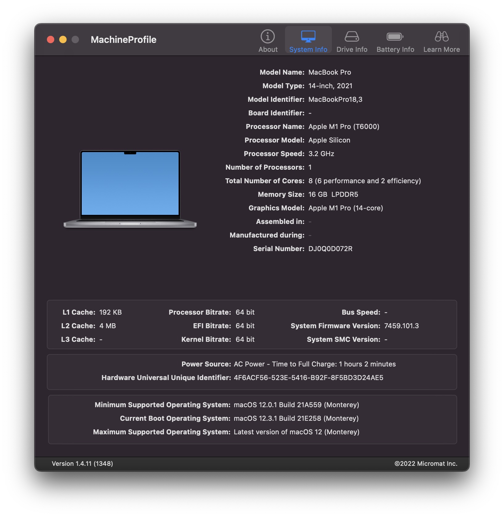Click the memory size 16 GB LPDDR5
Screen dimensions: 504x517
333,194
